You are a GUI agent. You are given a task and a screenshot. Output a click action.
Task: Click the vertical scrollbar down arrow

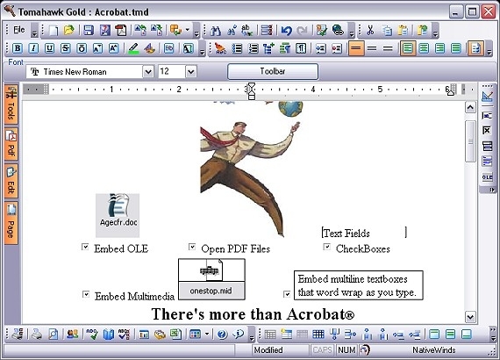pyautogui.click(x=470, y=317)
